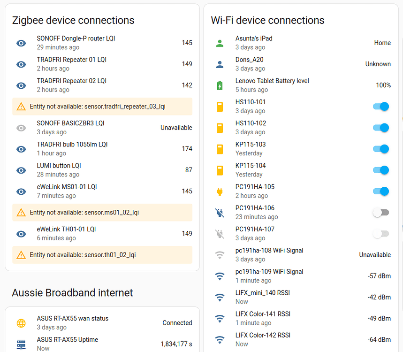Screen dimensions: 403x352
Task: Open Asunta's iPad entity details
Action: (301, 43)
